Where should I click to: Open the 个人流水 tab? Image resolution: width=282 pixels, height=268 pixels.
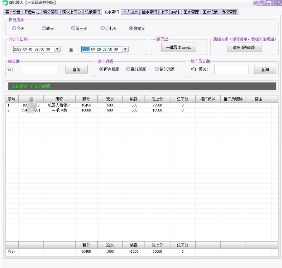tap(130, 12)
